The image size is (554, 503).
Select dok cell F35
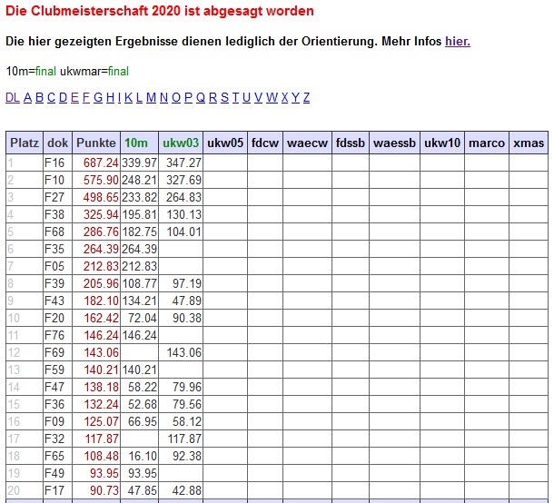coord(57,249)
